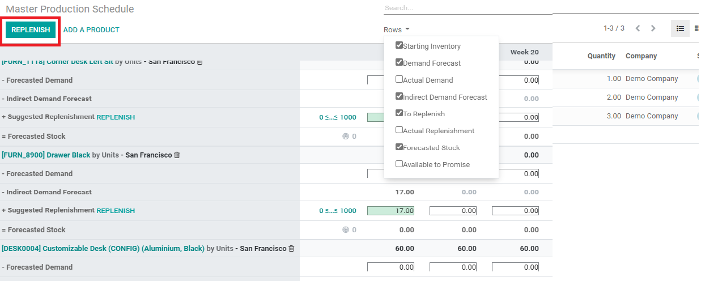
Task: Go to previous page arrow
Action: coord(638,28)
